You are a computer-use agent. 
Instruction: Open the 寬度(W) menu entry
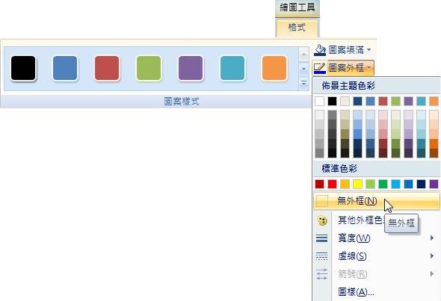pos(376,238)
